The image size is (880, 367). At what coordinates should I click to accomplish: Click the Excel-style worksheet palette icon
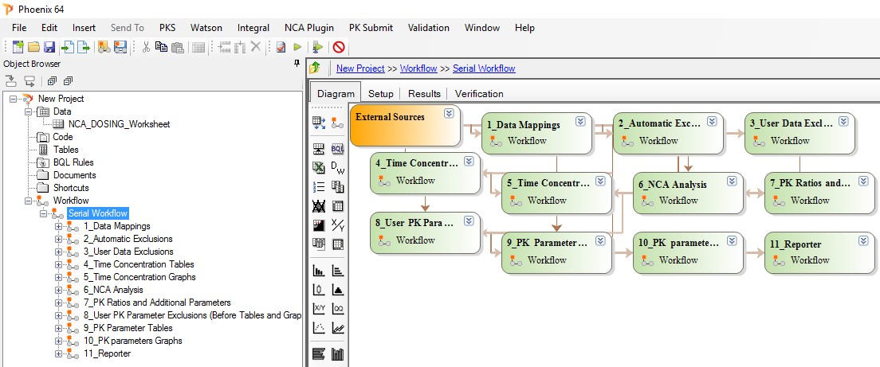click(x=318, y=167)
